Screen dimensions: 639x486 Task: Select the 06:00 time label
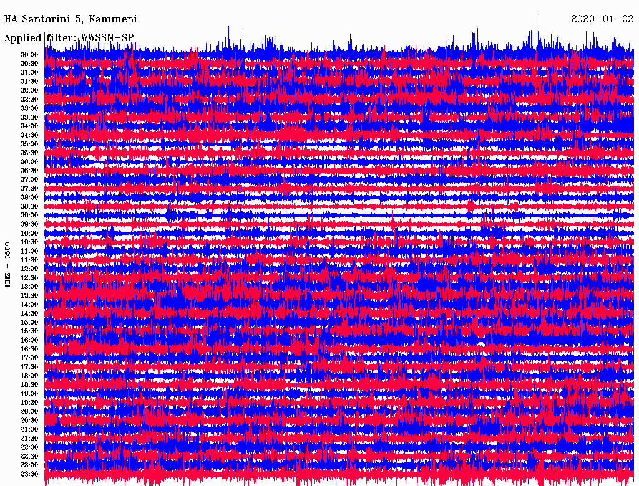click(x=29, y=161)
